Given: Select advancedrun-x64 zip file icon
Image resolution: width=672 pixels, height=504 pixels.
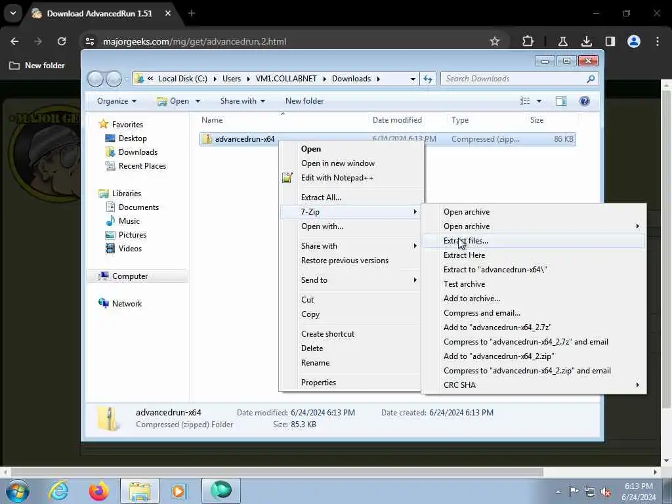Looking at the screenshot, I should (x=207, y=139).
